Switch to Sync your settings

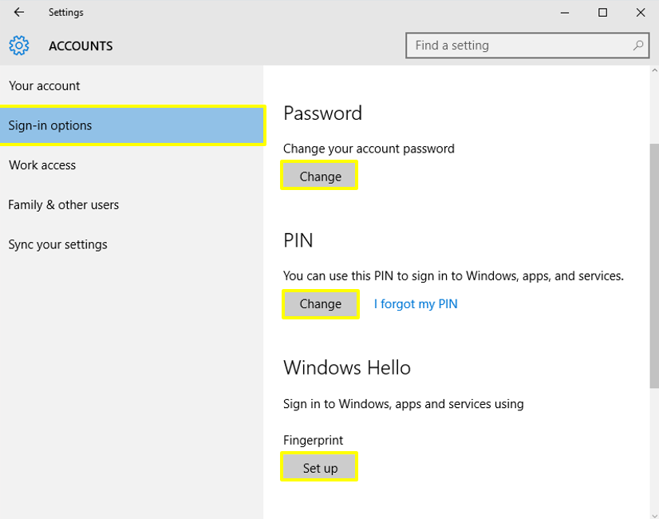57,245
